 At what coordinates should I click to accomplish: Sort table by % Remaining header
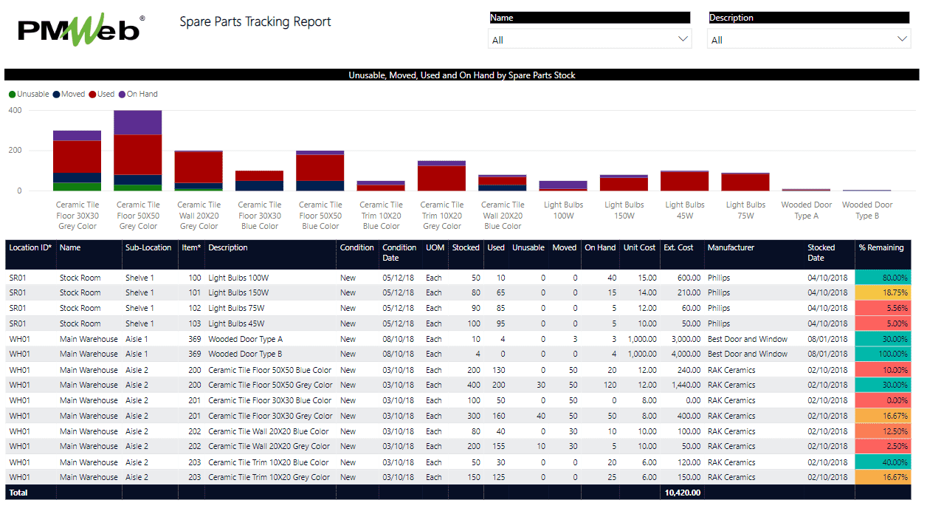point(881,248)
